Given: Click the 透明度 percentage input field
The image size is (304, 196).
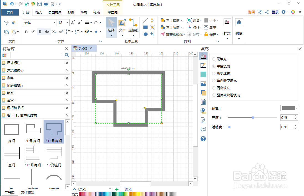Looking at the screenshot, I should [x=287, y=127].
